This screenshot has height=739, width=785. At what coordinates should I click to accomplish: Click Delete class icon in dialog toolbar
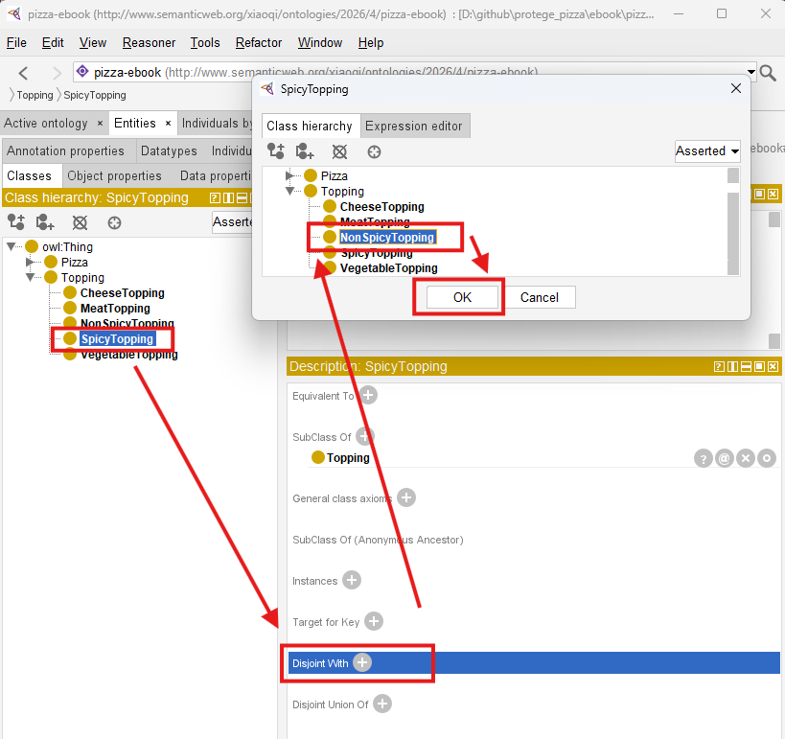pos(339,151)
